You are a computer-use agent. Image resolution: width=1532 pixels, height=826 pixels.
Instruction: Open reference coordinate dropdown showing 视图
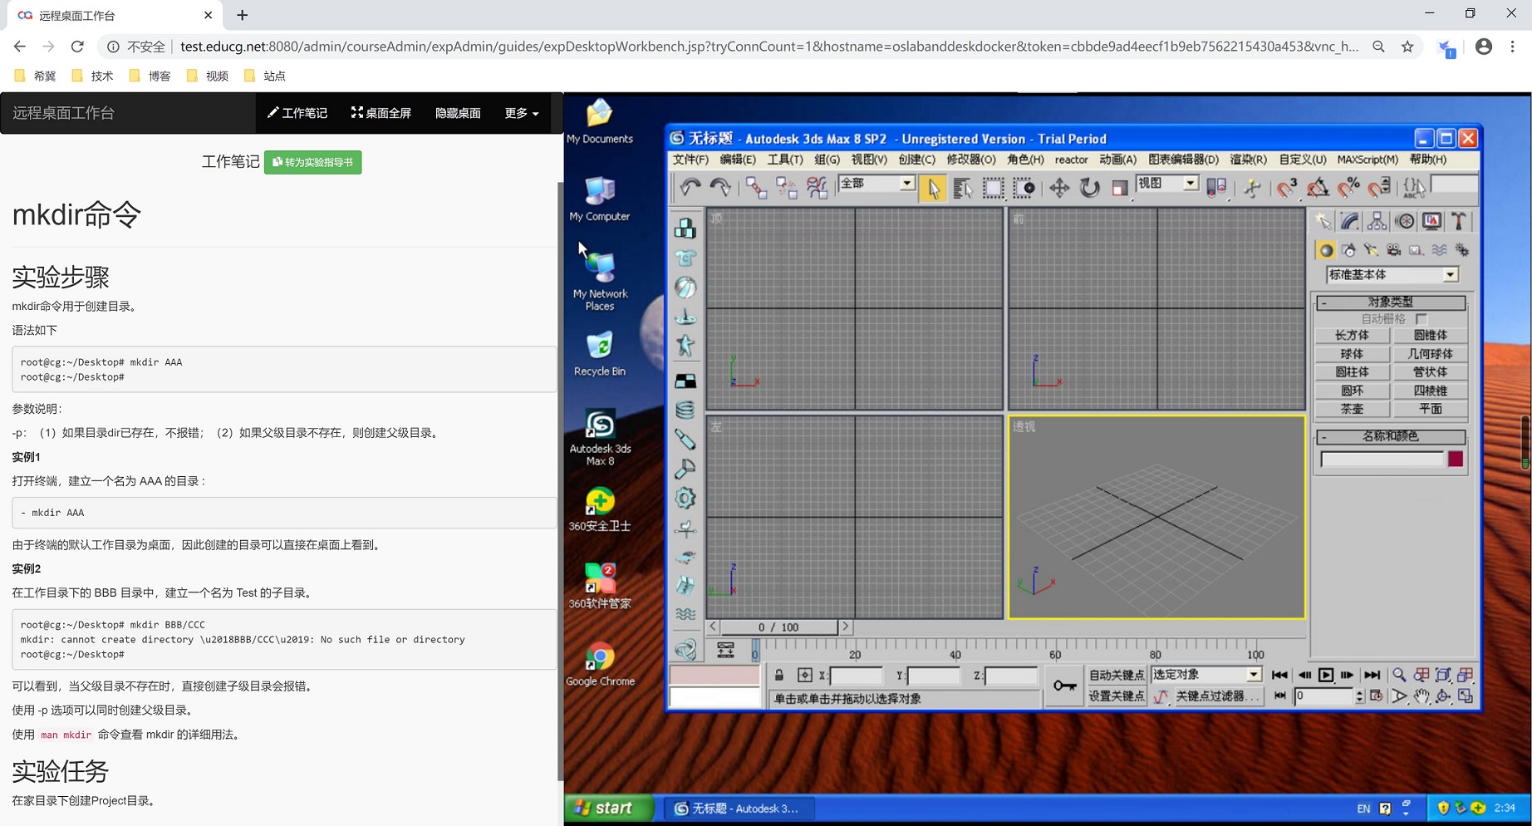(x=1167, y=184)
